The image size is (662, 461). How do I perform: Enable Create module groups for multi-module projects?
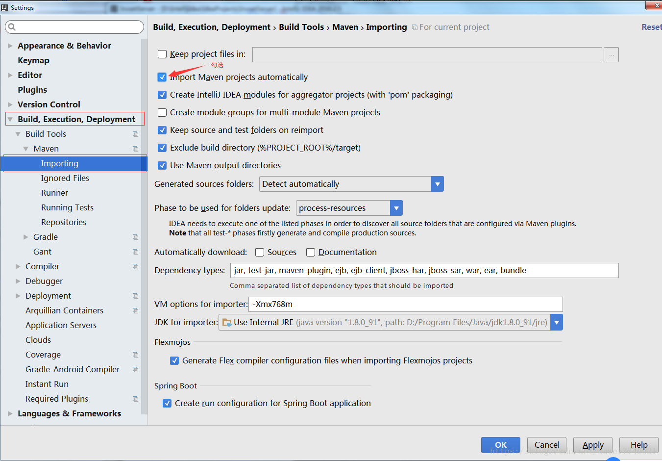162,112
